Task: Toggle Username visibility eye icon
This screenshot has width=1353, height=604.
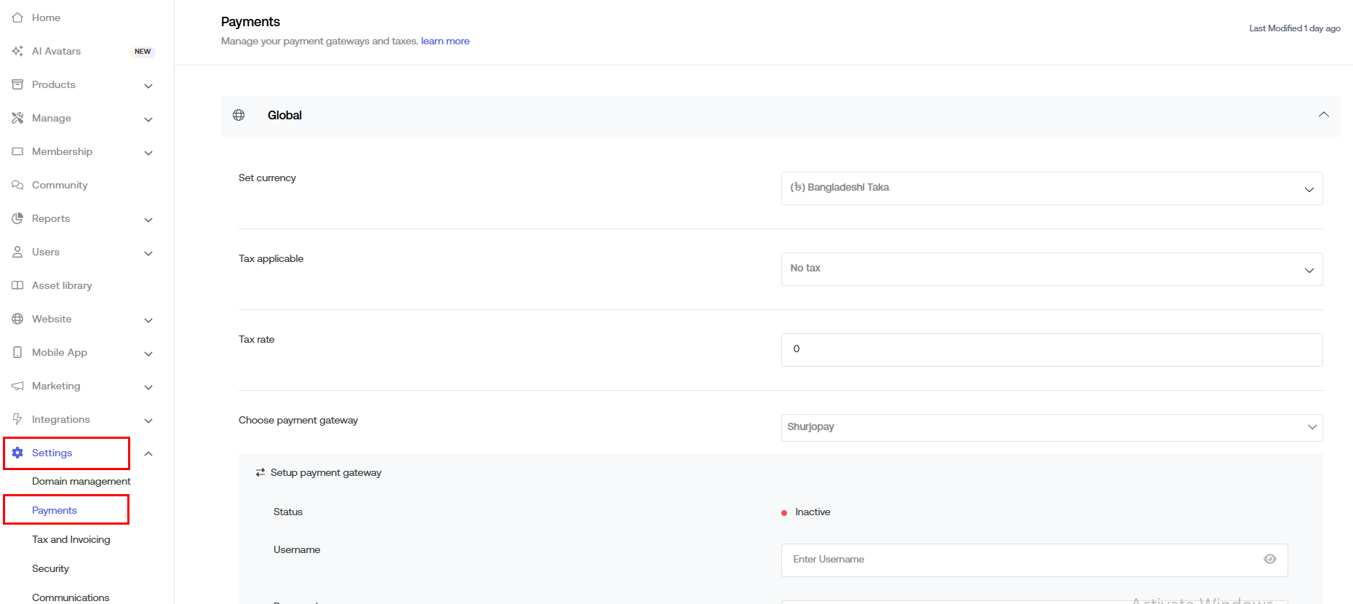Action: [1269, 559]
